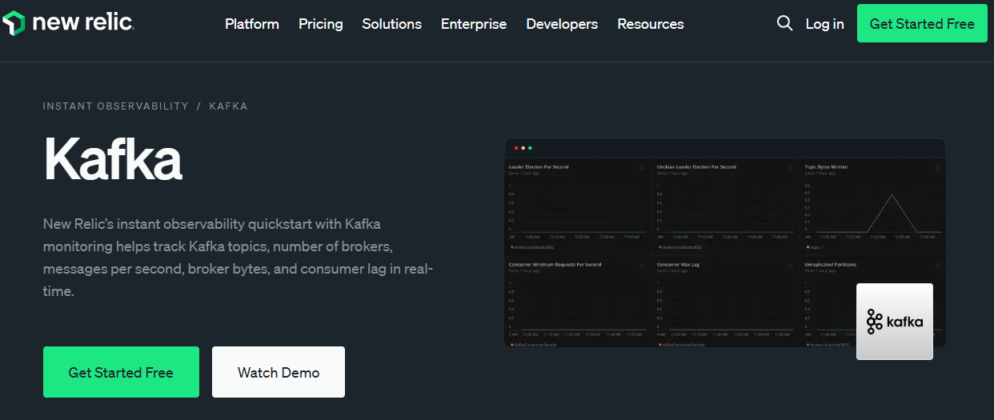
Task: Click the Watch Demo button
Action: coord(279,372)
